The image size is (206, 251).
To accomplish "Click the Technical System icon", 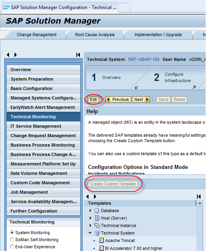I will (x=97, y=233).
